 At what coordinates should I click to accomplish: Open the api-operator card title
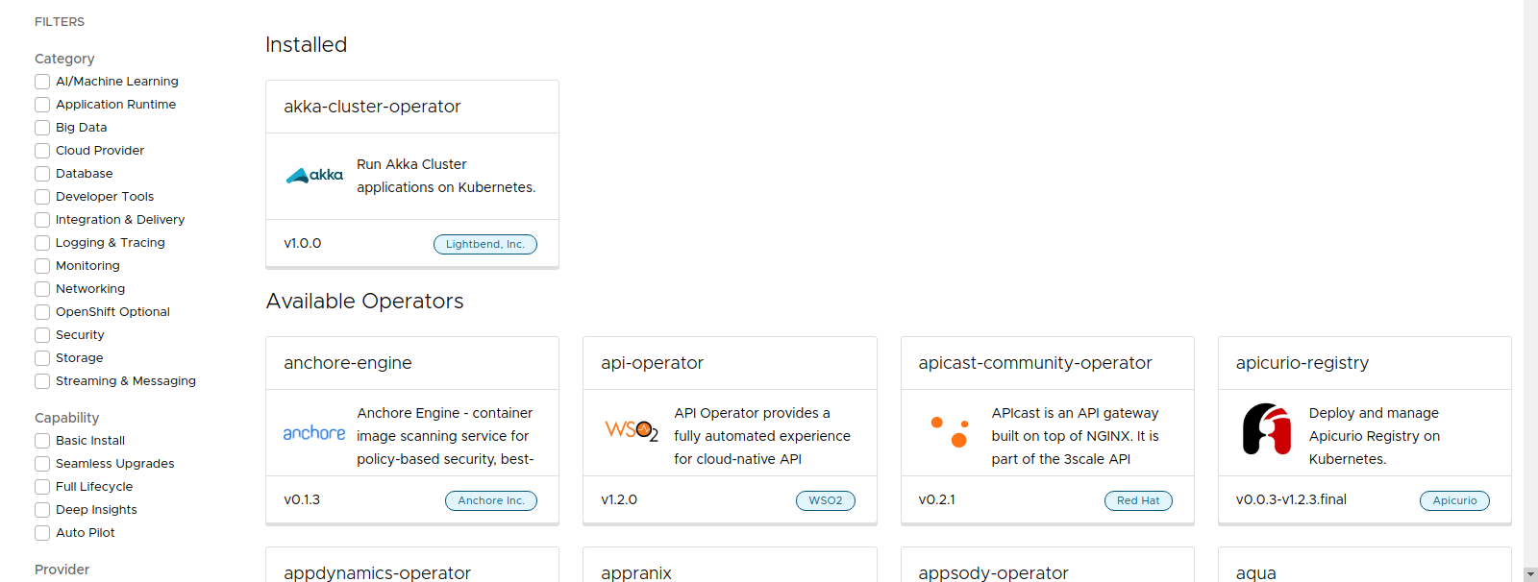tap(652, 363)
